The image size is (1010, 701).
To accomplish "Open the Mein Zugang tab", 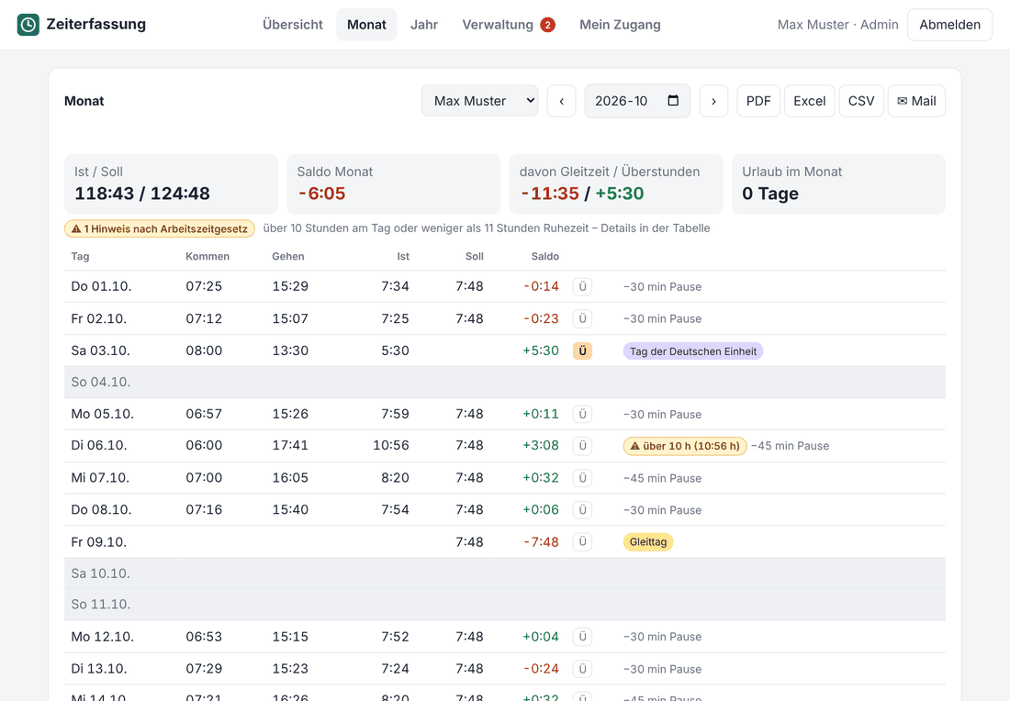I will click(x=620, y=25).
